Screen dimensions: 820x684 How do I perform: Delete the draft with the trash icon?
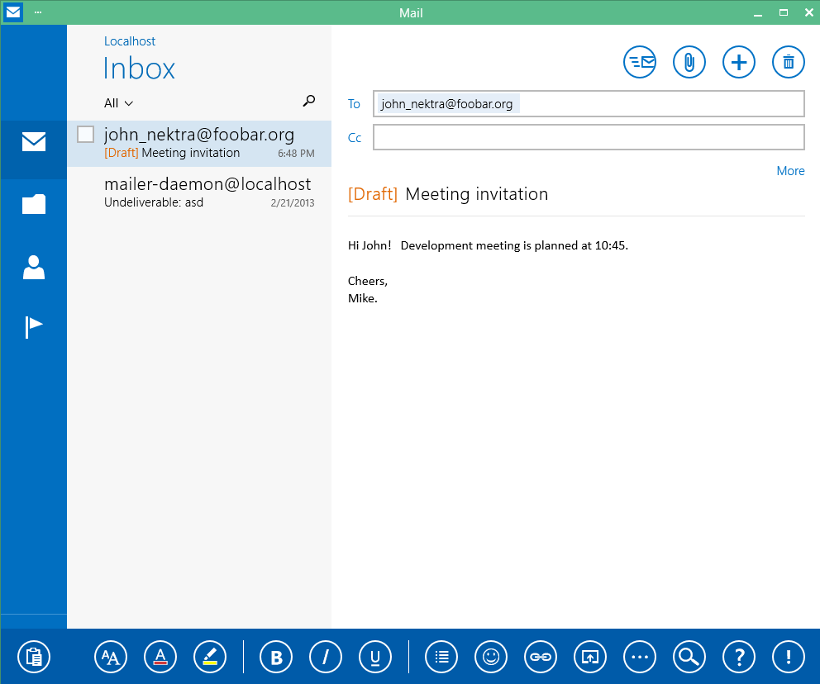click(x=788, y=62)
